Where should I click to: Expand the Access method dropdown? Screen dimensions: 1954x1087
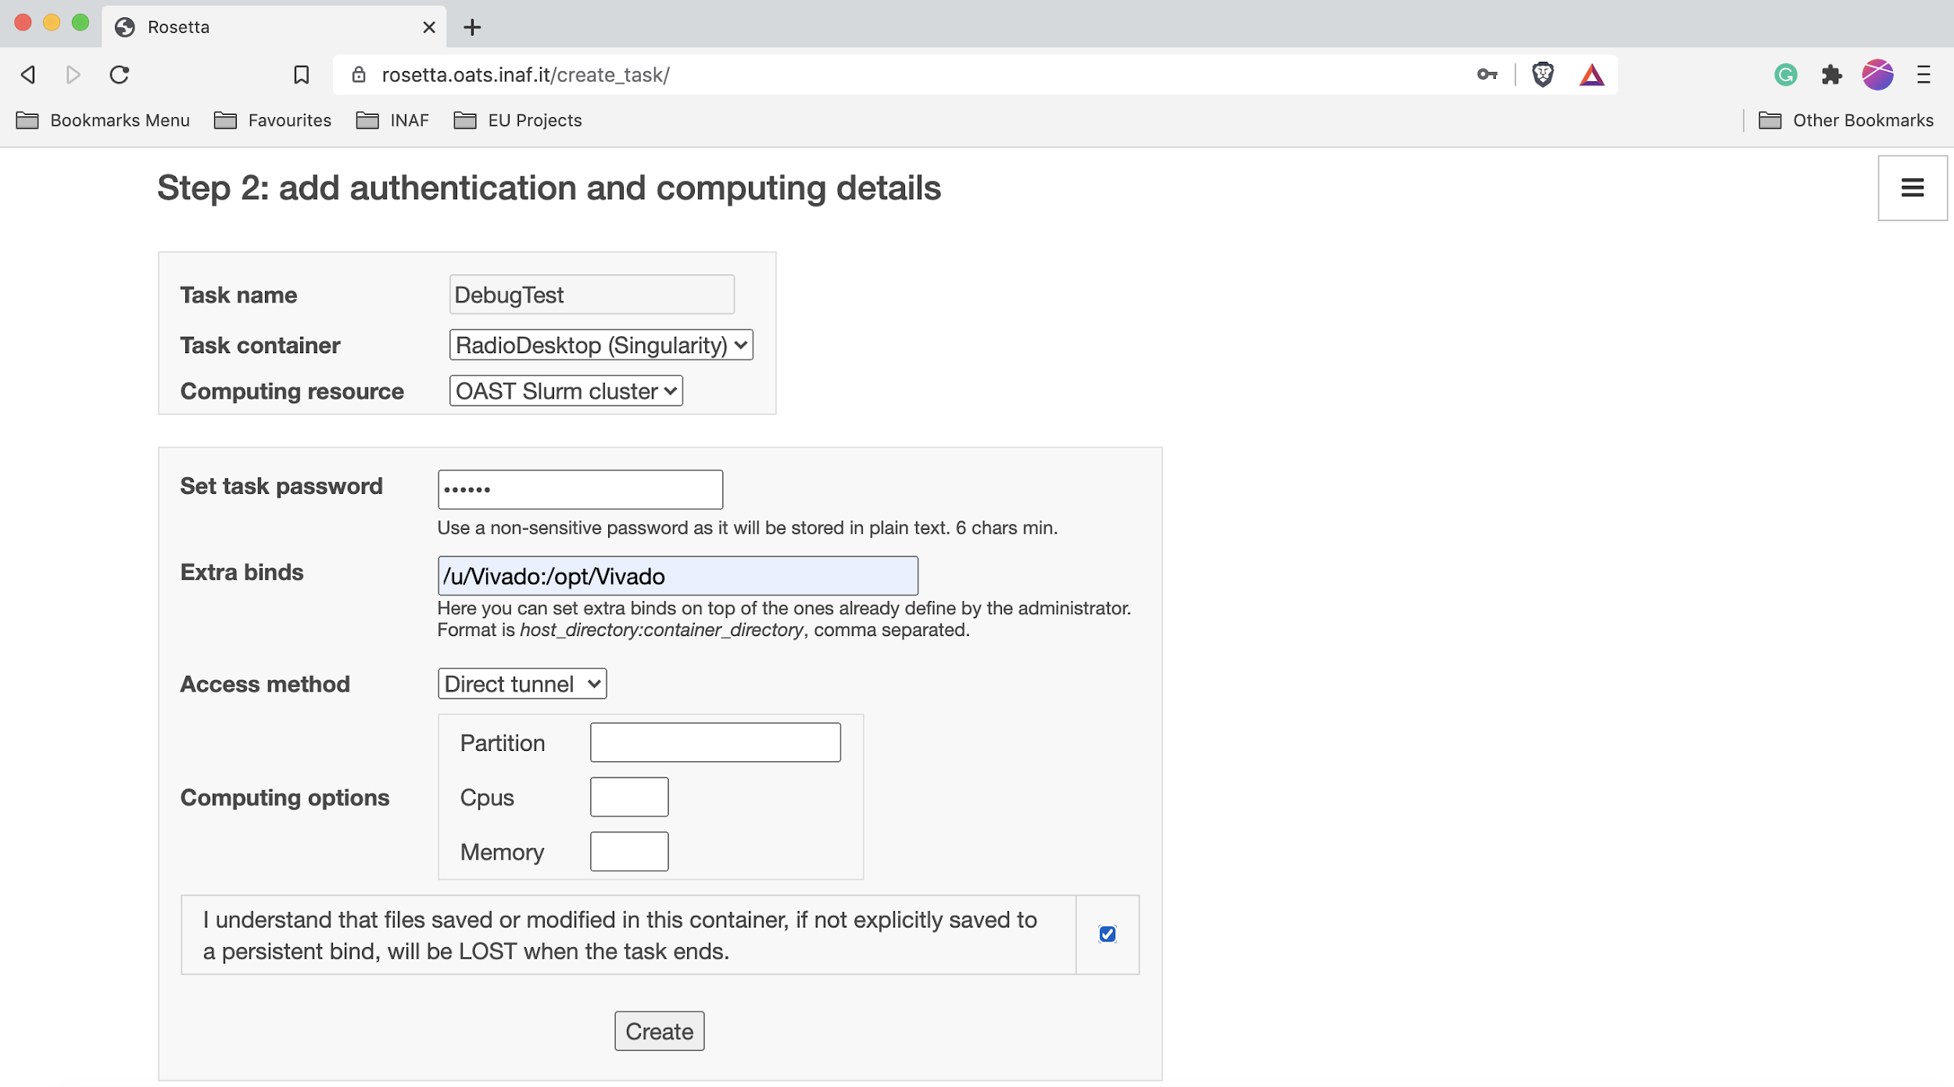pos(521,684)
